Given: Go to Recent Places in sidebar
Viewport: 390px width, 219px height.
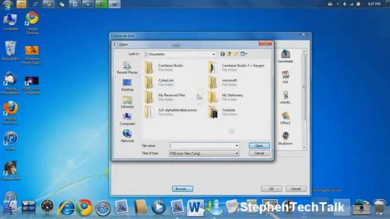Looking at the screenshot, I should 127,68.
